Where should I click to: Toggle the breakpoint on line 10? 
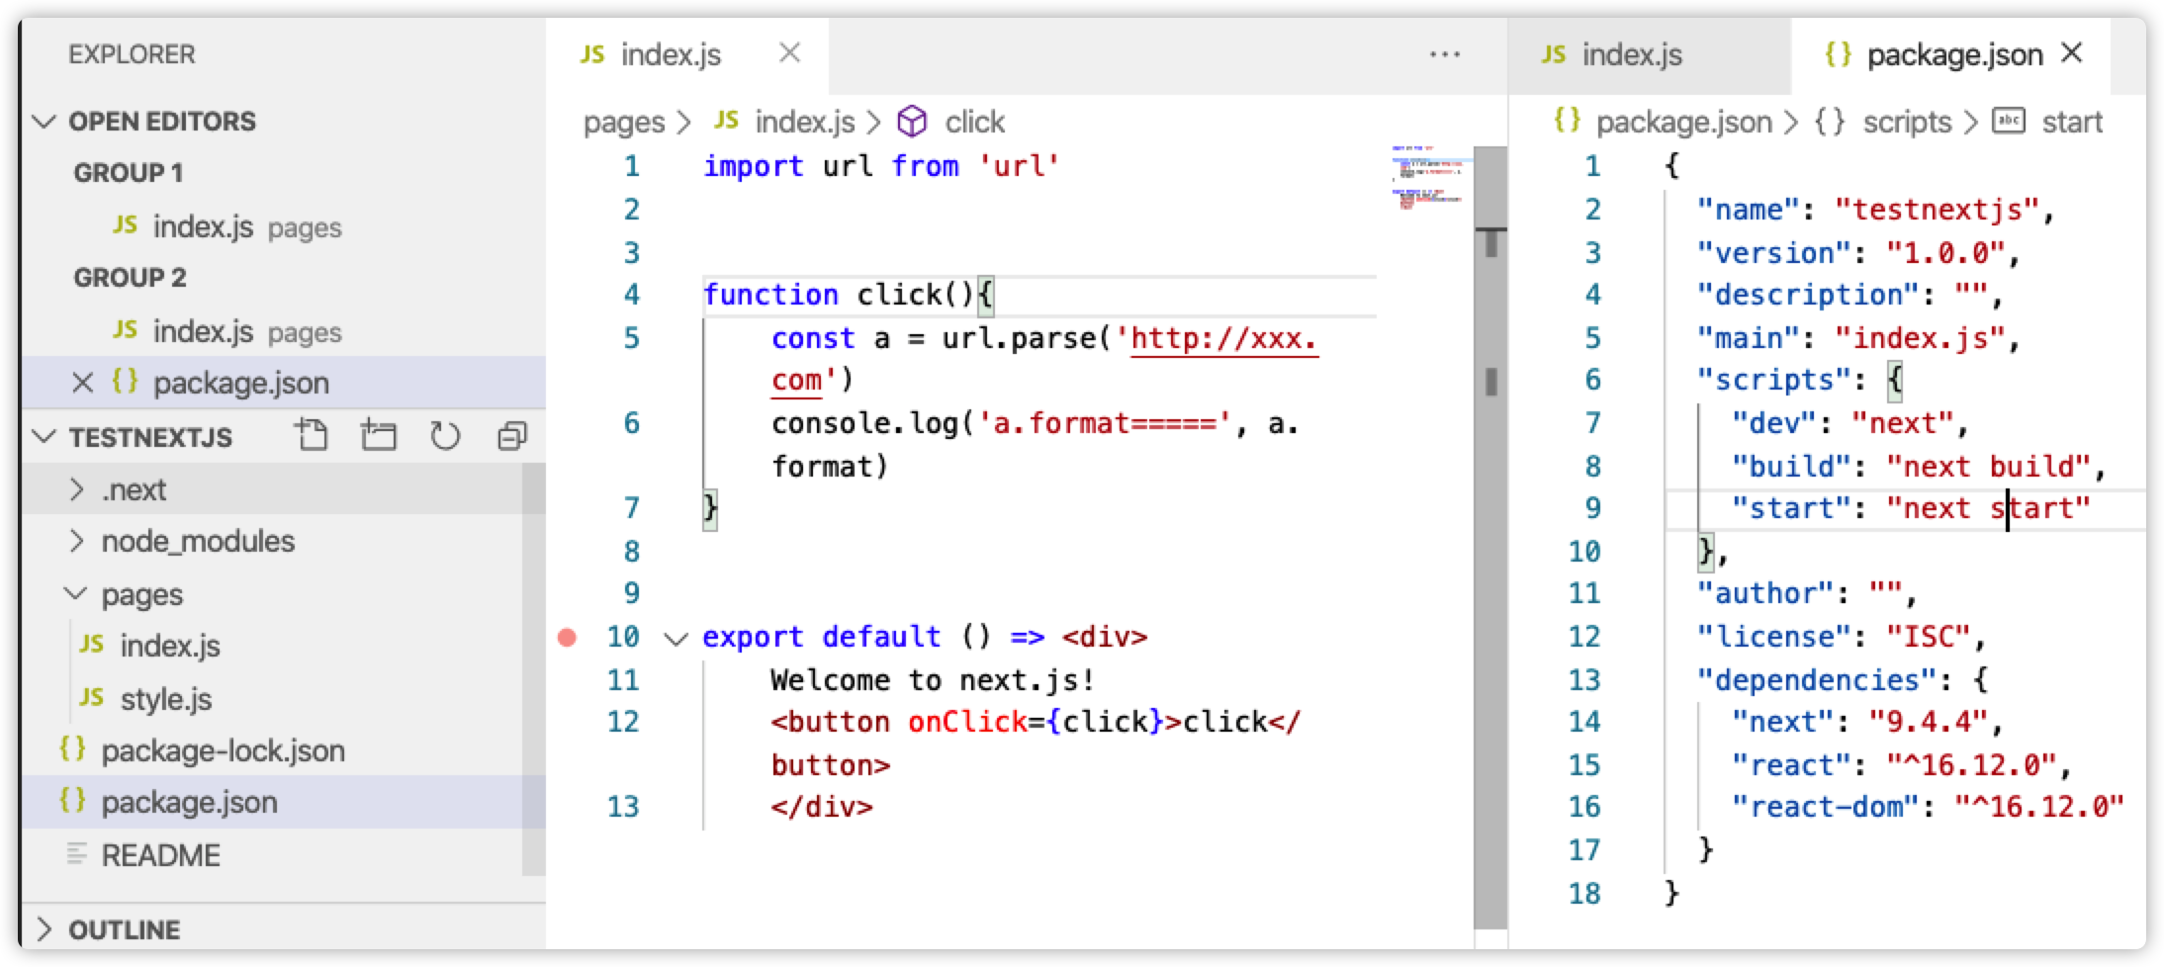(568, 638)
